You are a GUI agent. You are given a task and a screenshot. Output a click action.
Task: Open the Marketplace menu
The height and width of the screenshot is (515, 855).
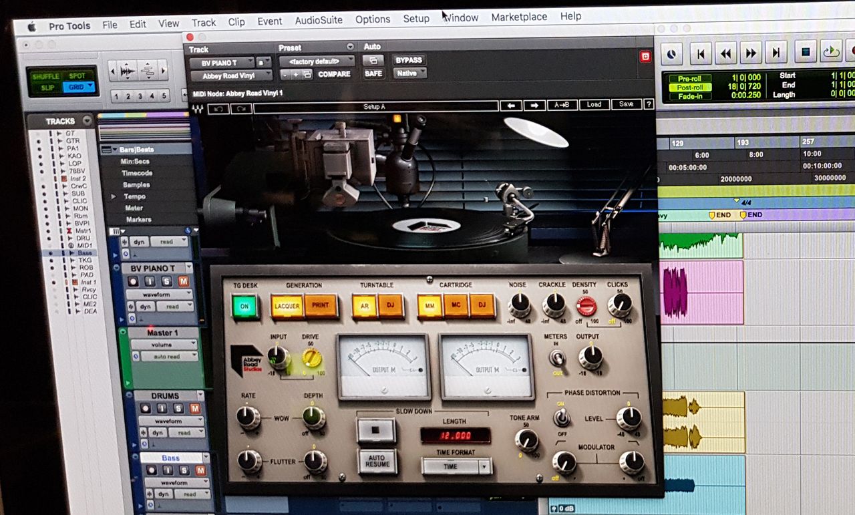click(x=519, y=17)
